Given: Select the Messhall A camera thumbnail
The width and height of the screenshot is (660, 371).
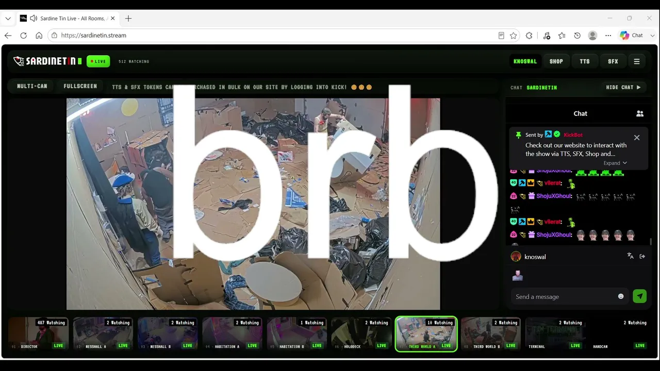Looking at the screenshot, I should [x=103, y=334].
